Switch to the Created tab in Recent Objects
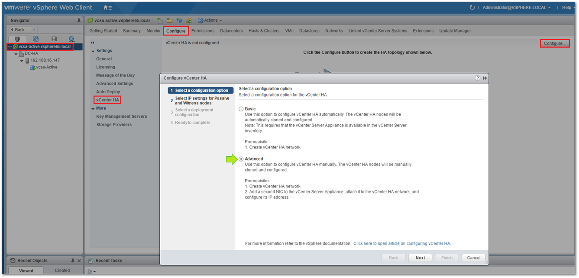The height and width of the screenshot is (278, 579). click(62, 271)
